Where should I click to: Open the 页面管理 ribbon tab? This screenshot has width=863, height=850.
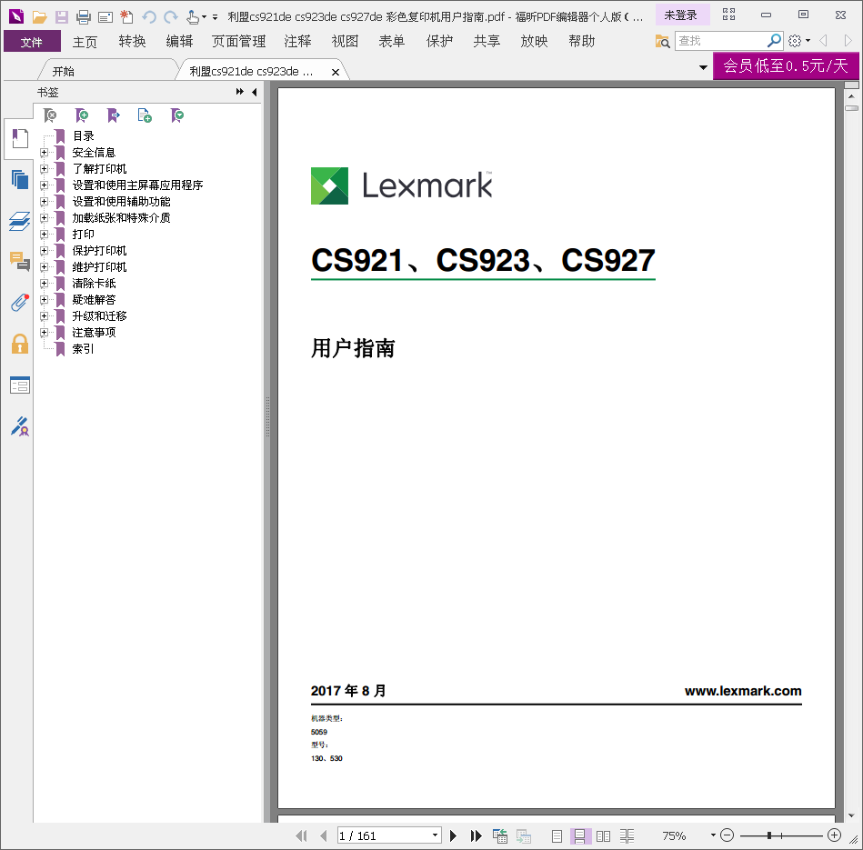click(239, 41)
